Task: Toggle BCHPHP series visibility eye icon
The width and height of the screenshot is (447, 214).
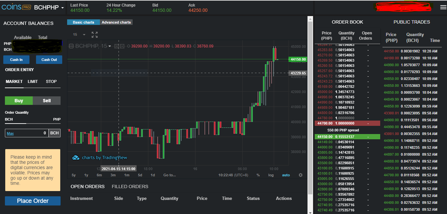Action: [x=116, y=46]
